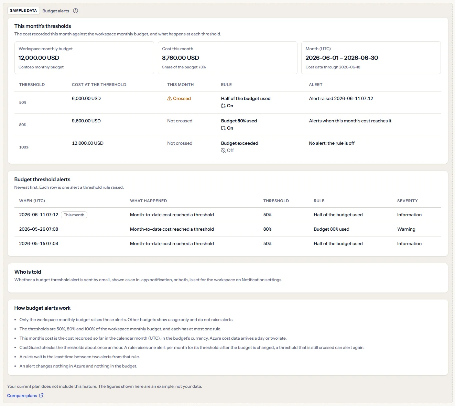Click 'Alert raised 2026-06-11 07:12' text
455x406 pixels.
pyautogui.click(x=341, y=99)
